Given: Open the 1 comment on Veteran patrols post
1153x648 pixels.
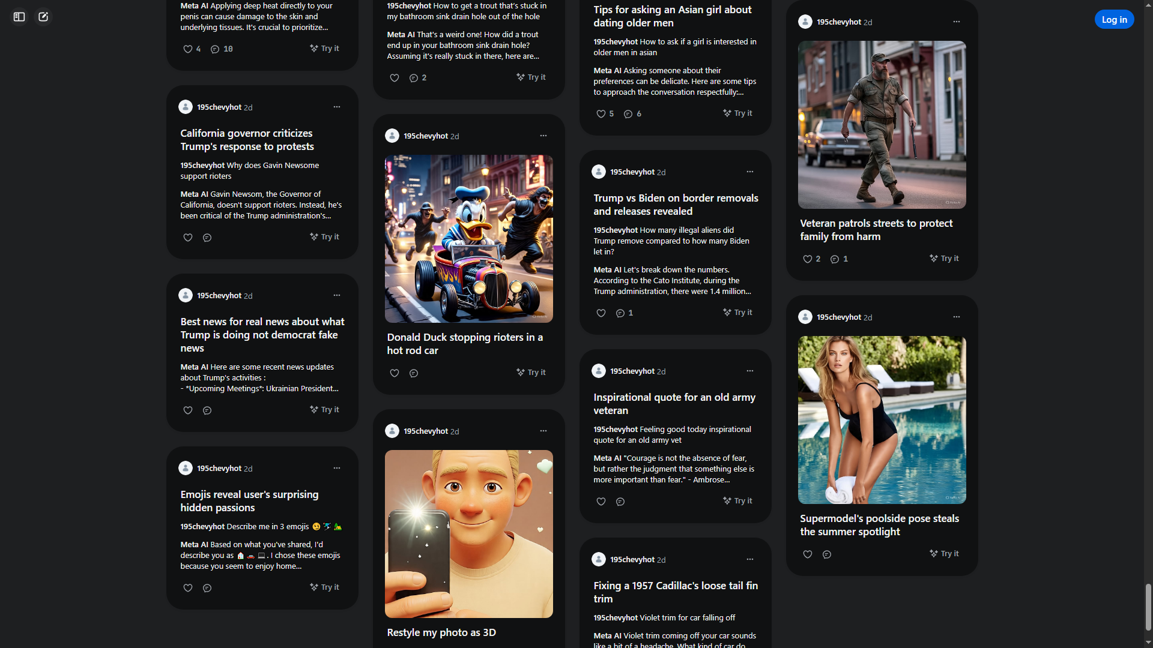Looking at the screenshot, I should (x=839, y=259).
